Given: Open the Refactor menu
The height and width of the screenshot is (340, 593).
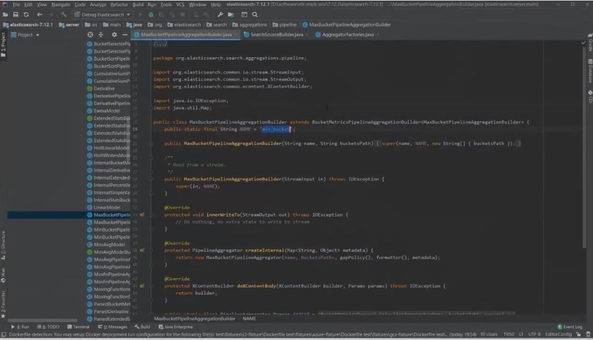Looking at the screenshot, I should pyautogui.click(x=119, y=5).
